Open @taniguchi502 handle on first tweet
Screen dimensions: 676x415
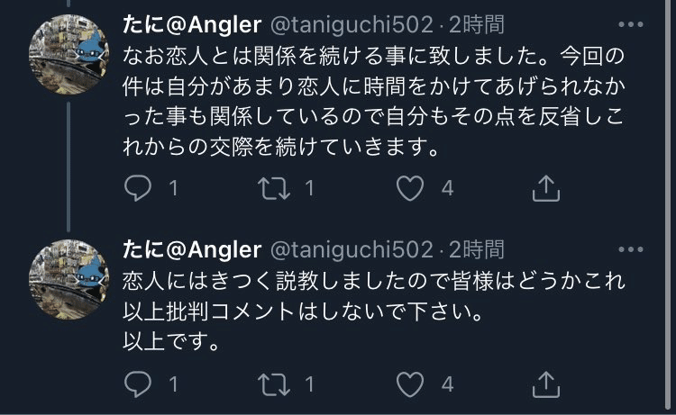(x=352, y=25)
